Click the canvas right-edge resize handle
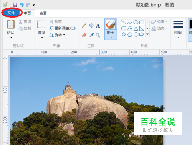Screen dimensions: 192x145 point(164,108)
